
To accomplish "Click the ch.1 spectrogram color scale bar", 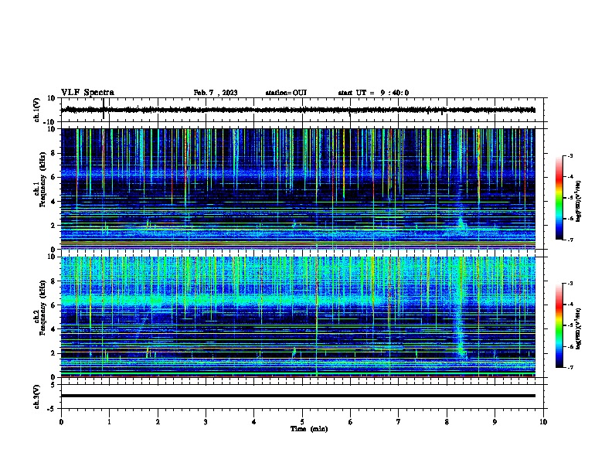I will point(559,198).
